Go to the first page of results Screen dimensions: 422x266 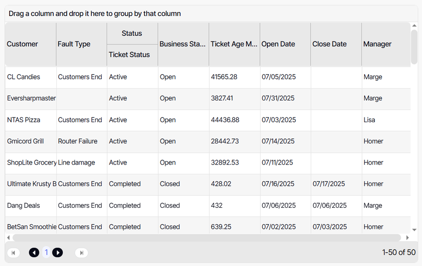coord(13,253)
